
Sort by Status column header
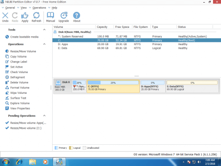[194, 27]
